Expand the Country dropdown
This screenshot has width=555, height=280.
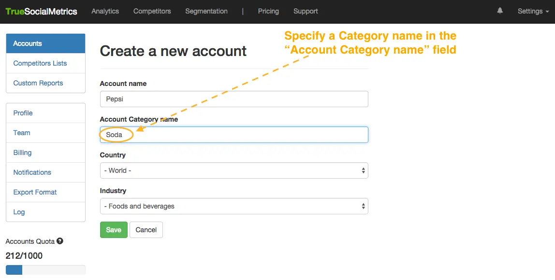(234, 170)
